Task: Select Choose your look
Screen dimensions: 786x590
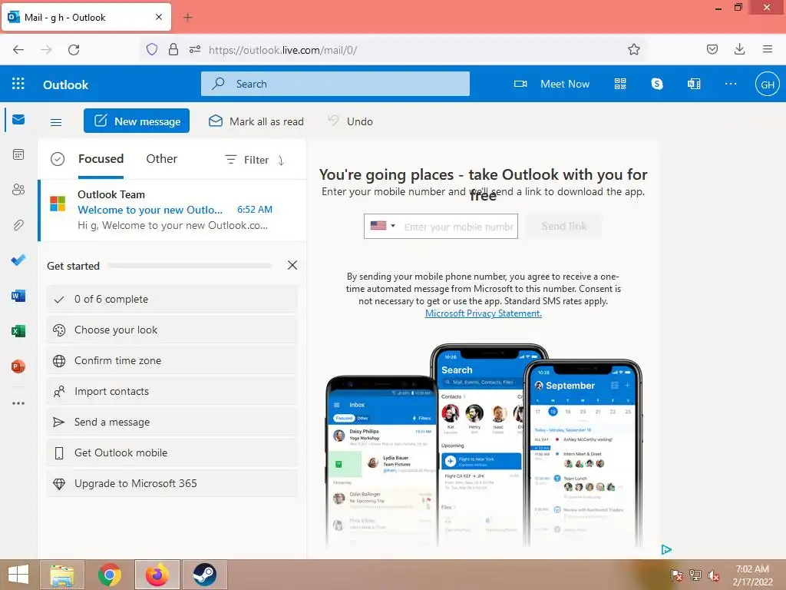Action: point(172,330)
